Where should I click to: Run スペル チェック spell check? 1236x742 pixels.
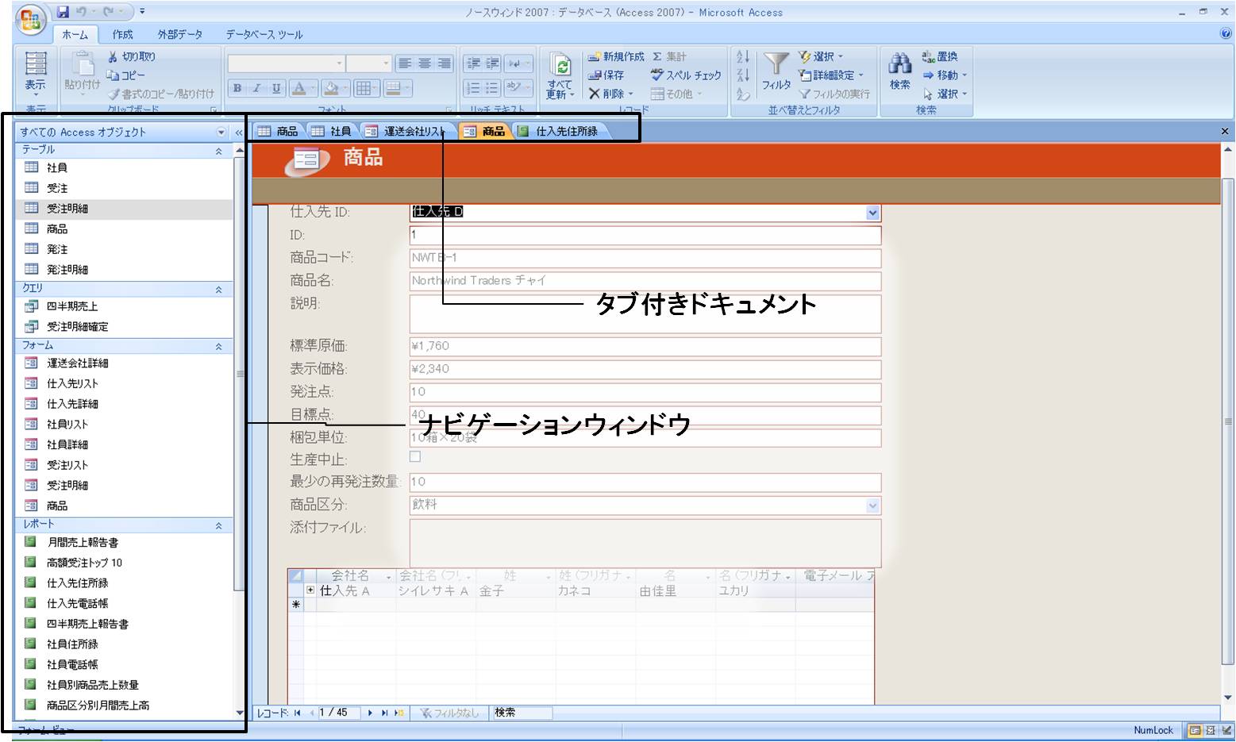point(686,75)
